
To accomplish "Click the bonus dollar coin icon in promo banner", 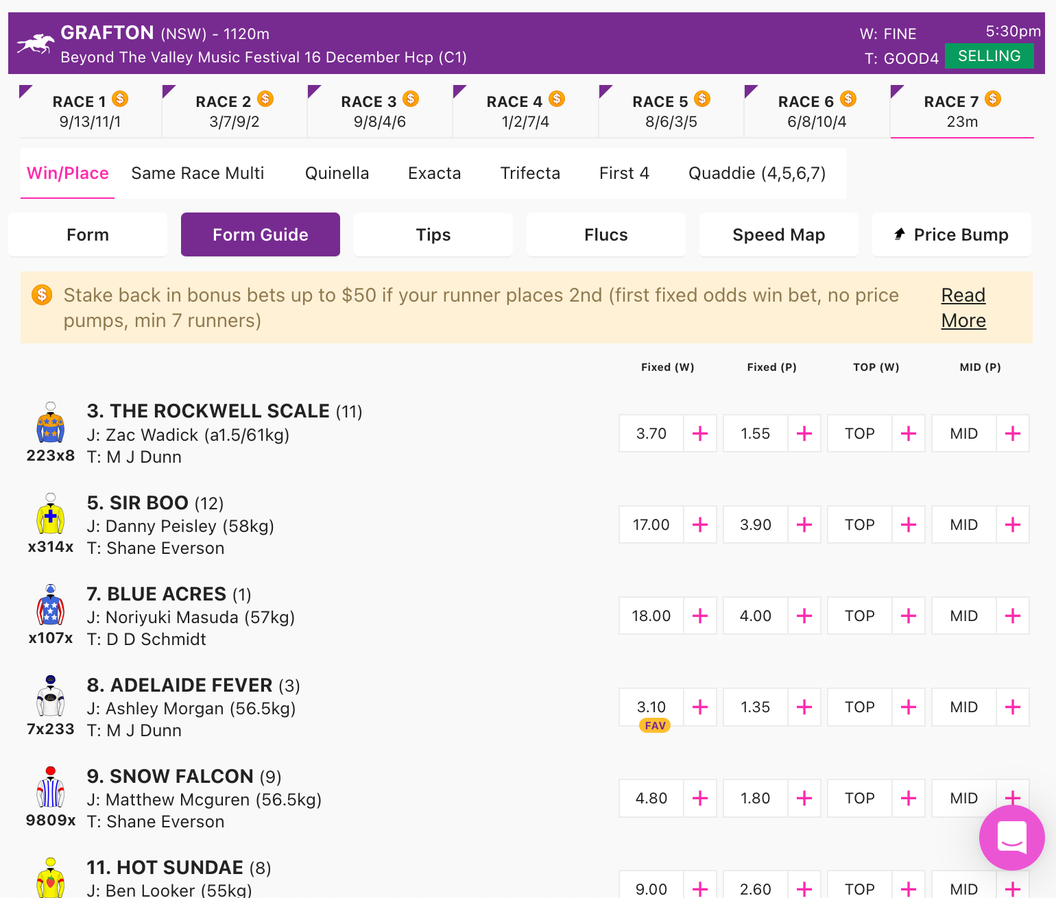I will [x=42, y=295].
